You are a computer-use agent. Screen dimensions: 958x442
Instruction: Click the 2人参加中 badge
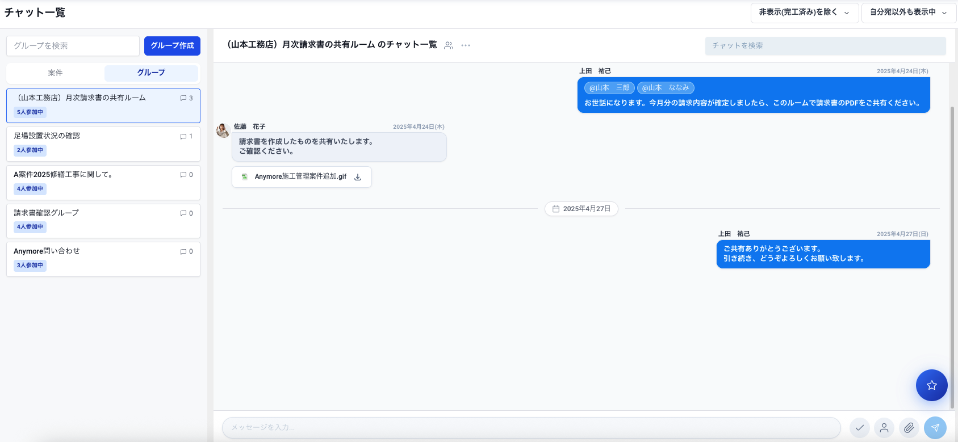pyautogui.click(x=30, y=150)
